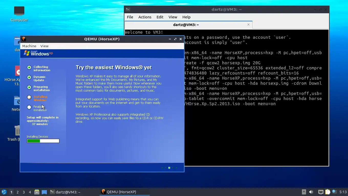This screenshot has height=196, width=348.
Task: Switch to workspace 2
Action: [x=17, y=192]
